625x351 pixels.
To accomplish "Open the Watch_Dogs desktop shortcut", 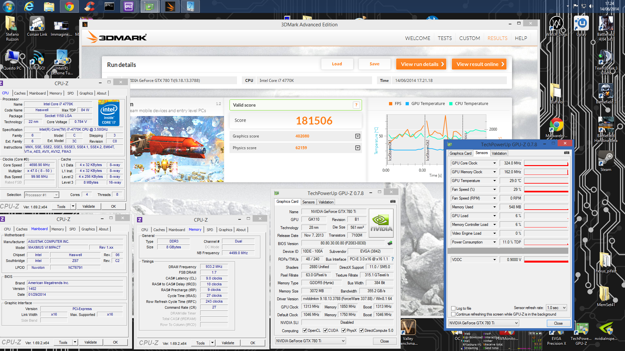I will point(556,27).
